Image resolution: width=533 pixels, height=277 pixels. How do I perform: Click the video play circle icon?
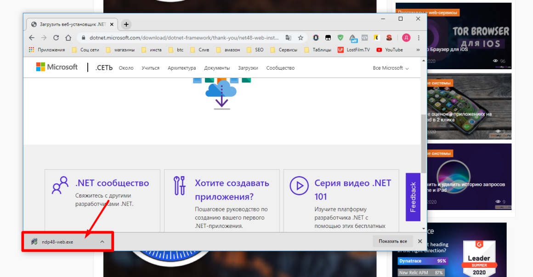pyautogui.click(x=299, y=186)
